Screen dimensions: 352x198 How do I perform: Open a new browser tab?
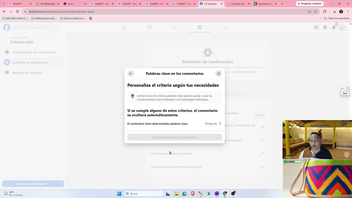[x=282, y=4]
